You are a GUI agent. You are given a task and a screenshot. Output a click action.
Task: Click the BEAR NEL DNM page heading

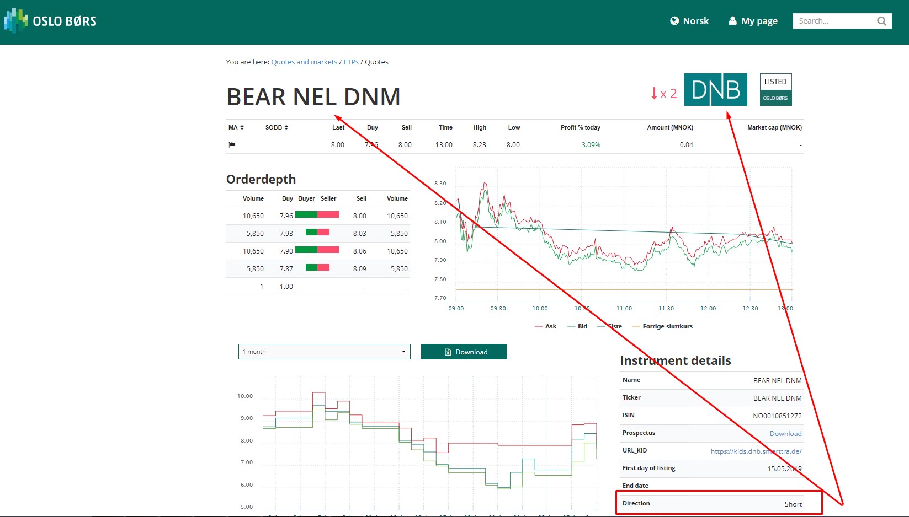point(313,97)
